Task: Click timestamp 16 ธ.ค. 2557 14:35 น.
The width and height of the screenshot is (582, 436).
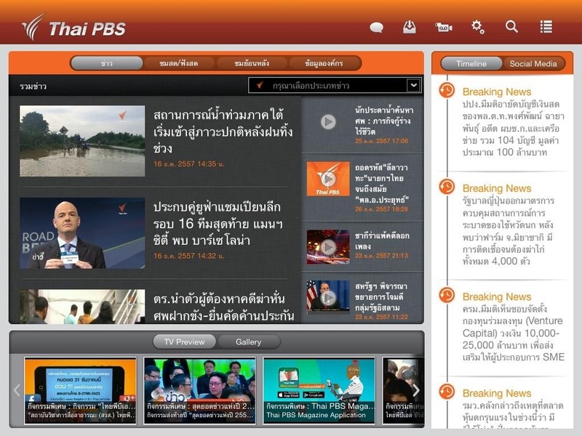Action: pyautogui.click(x=189, y=164)
